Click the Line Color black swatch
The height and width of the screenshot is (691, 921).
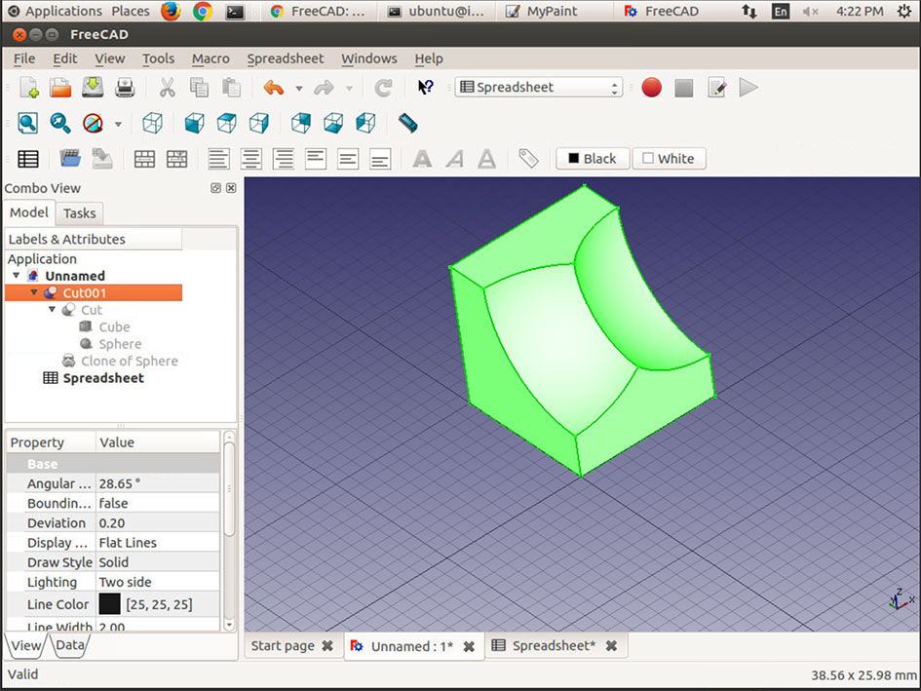click(x=109, y=604)
